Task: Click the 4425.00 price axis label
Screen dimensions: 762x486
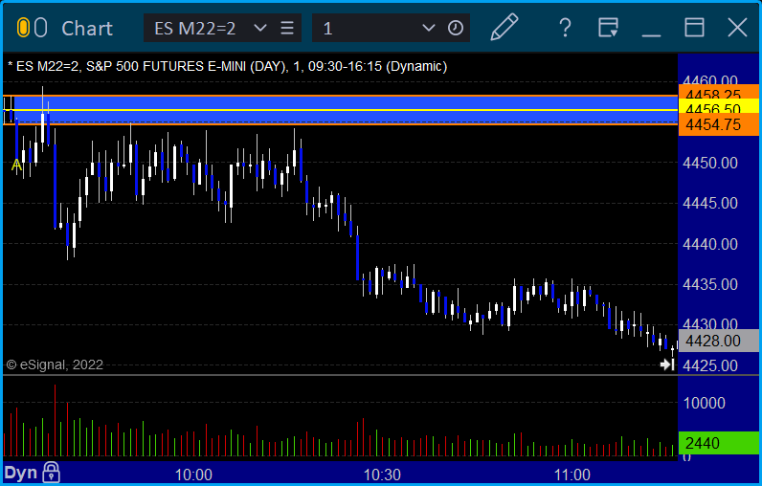Action: click(710, 365)
